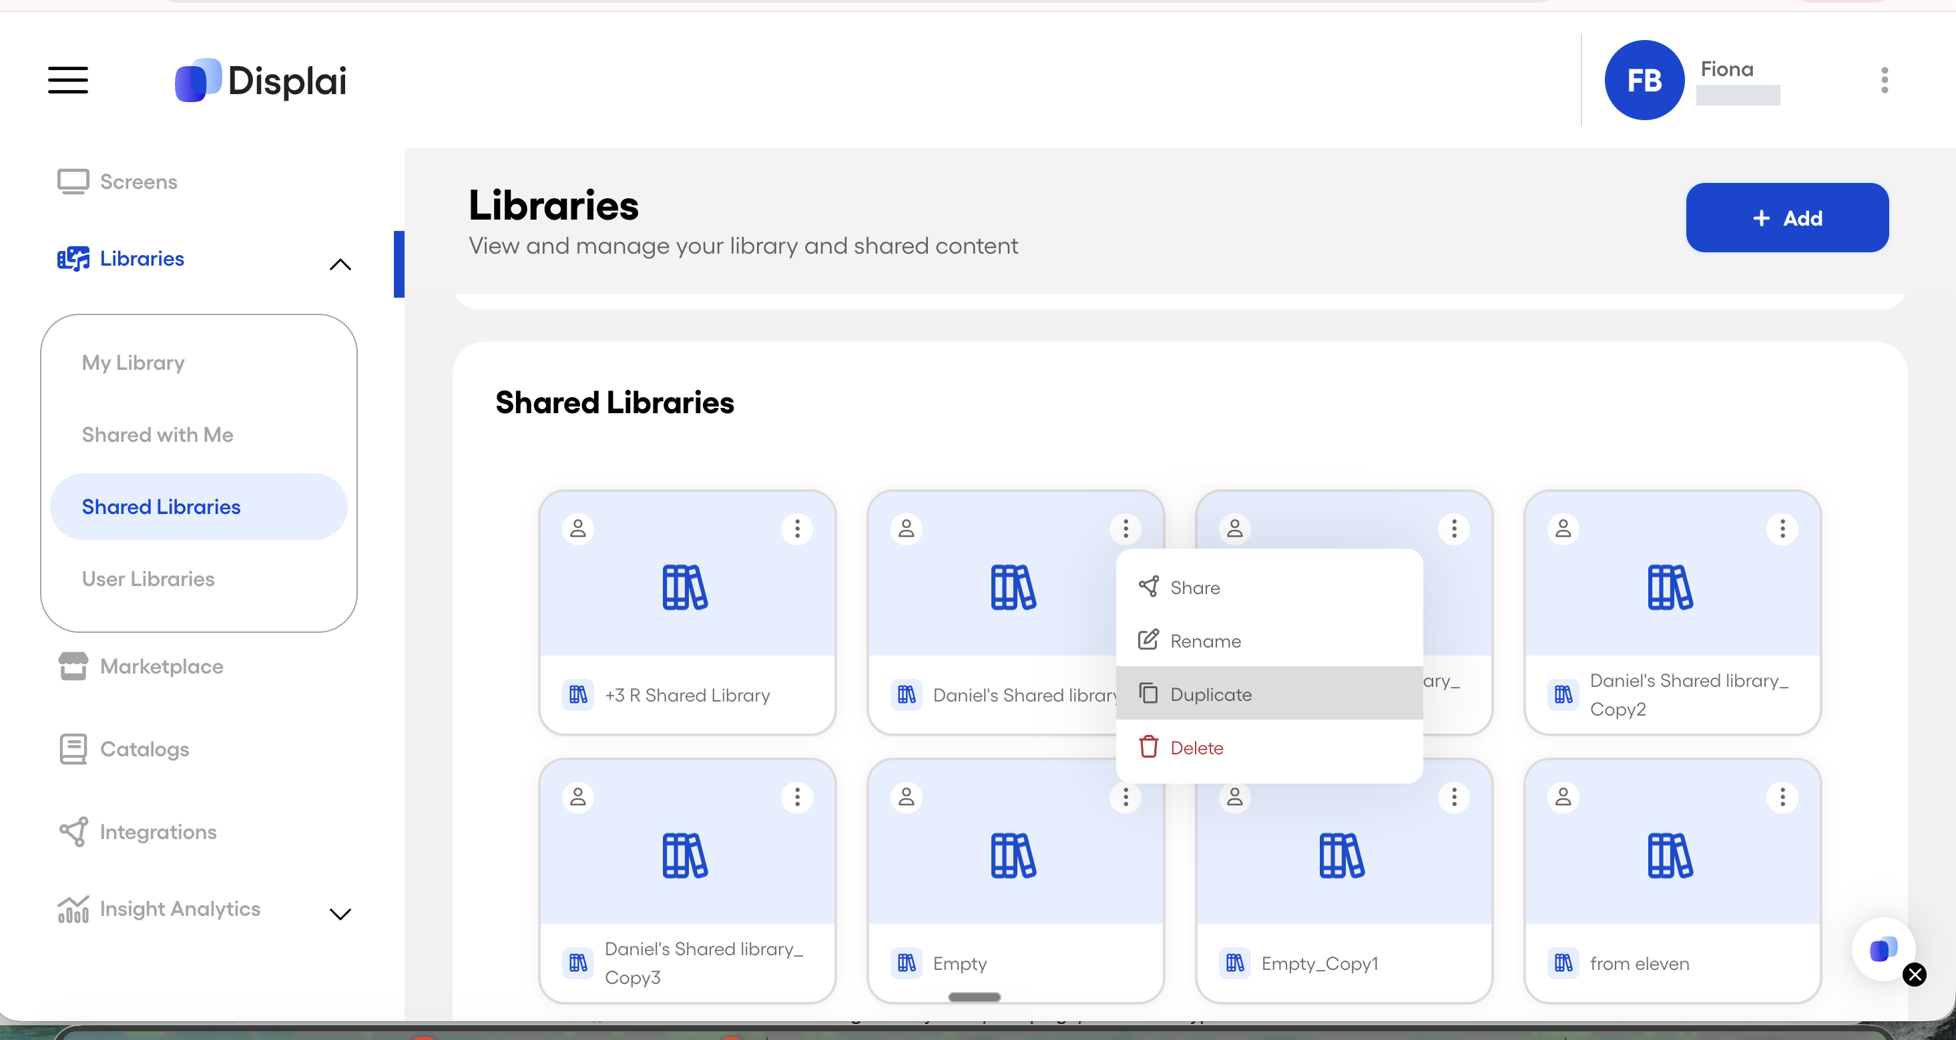Click user icon on from eleven card
The image size is (1956, 1040).
pos(1563,797)
